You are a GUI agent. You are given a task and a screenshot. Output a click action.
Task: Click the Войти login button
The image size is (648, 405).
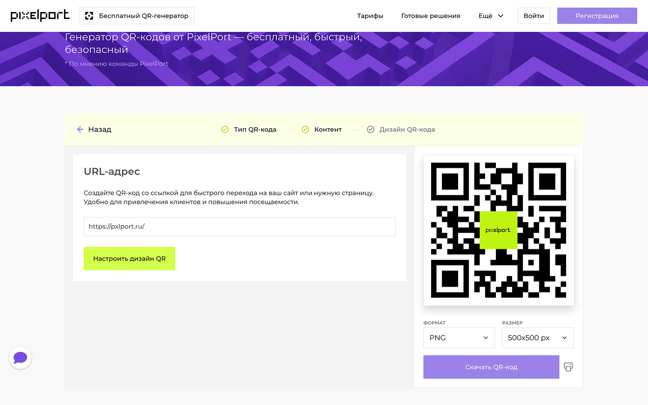(534, 16)
